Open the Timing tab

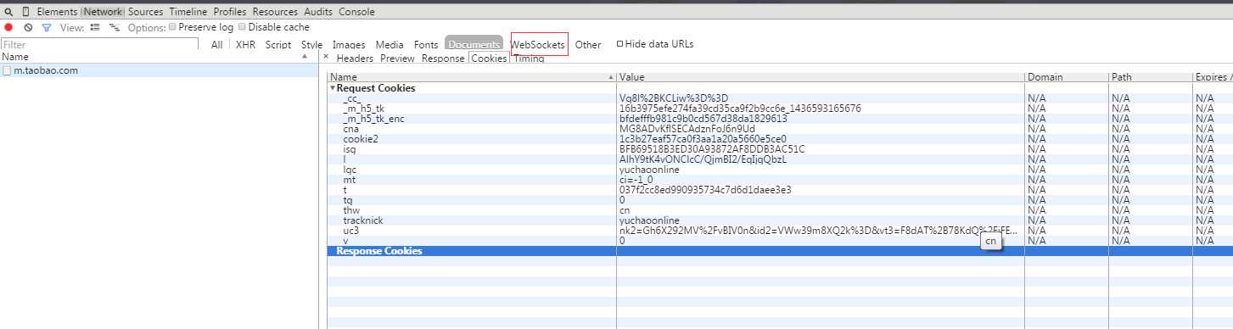[529, 59]
